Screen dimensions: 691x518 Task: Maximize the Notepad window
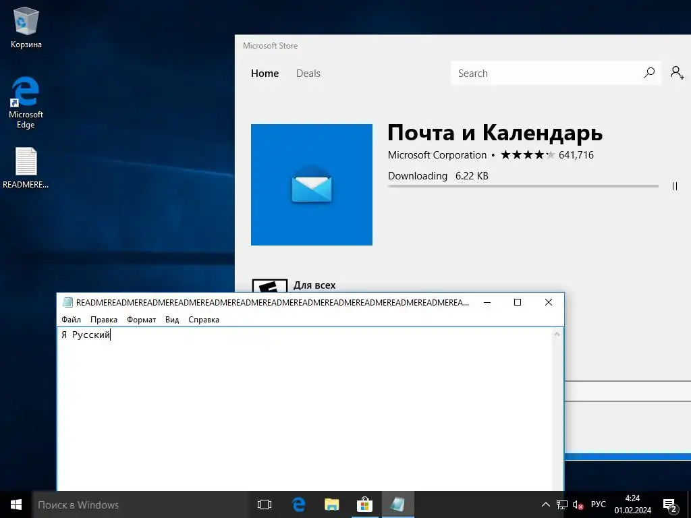518,302
